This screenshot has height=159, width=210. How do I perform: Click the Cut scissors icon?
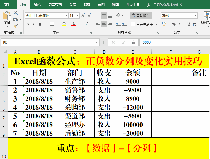tap(16, 13)
